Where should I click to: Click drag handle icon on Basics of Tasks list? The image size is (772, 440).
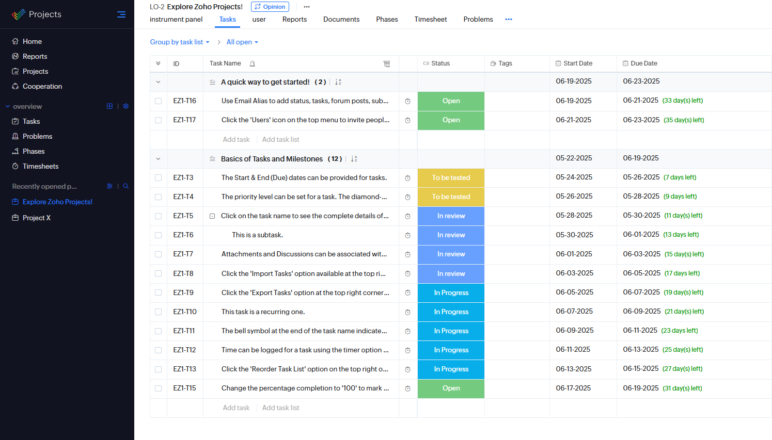coord(212,159)
